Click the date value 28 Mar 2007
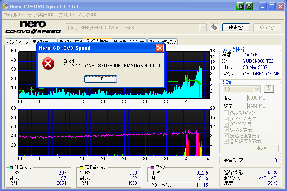Screen dimensions: 287x191 (255, 67)
